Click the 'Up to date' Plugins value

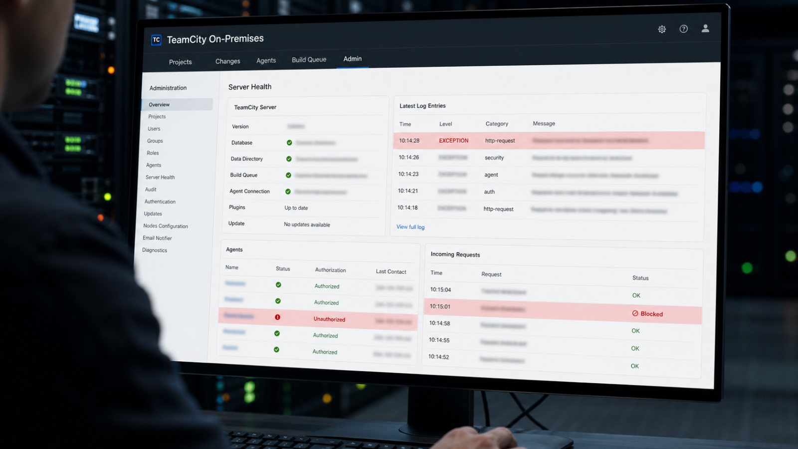click(x=296, y=208)
